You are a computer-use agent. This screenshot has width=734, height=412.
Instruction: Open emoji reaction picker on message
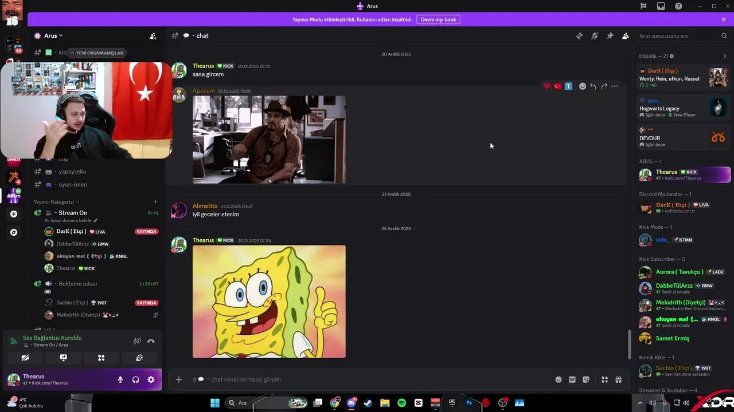583,86
